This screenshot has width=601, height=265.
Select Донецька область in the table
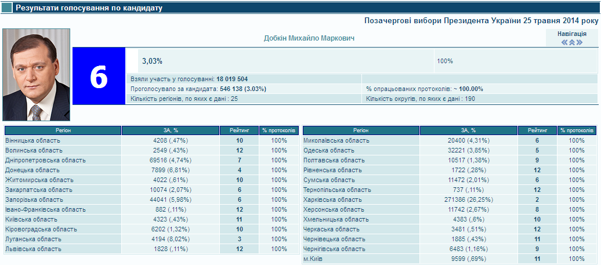pyautogui.click(x=32, y=170)
